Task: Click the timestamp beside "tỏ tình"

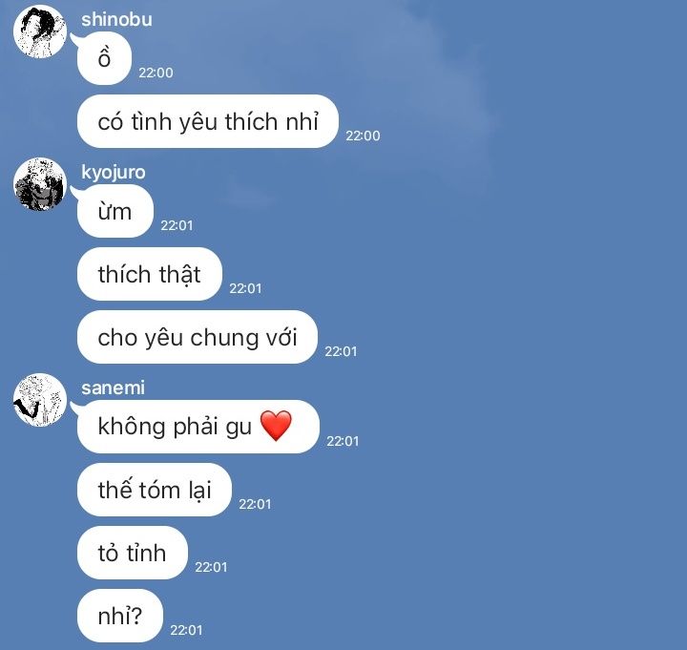Action: click(x=211, y=567)
